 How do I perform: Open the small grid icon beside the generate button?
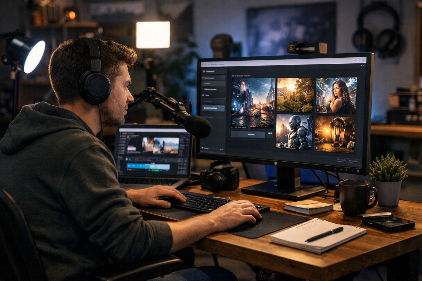pyautogui.click(x=270, y=133)
